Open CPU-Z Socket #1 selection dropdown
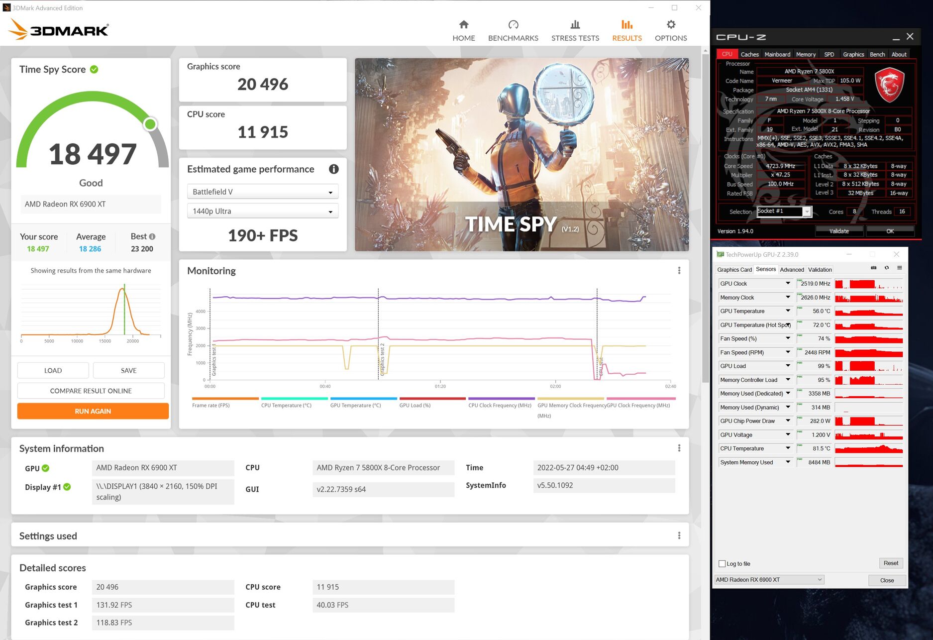933x640 pixels. tap(784, 212)
